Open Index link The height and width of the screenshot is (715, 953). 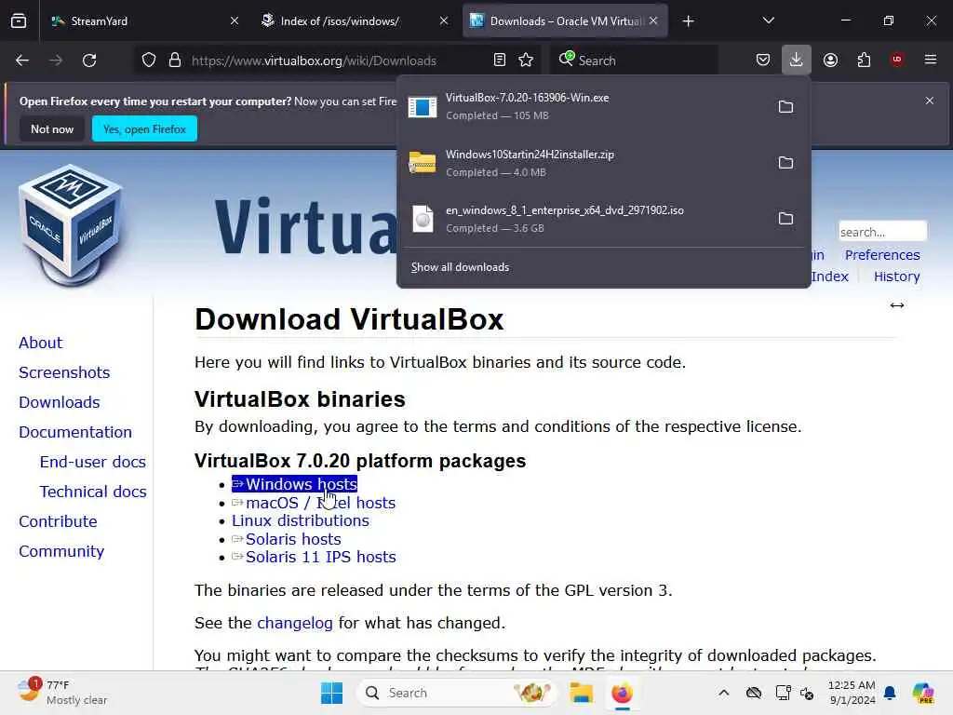[x=829, y=276]
